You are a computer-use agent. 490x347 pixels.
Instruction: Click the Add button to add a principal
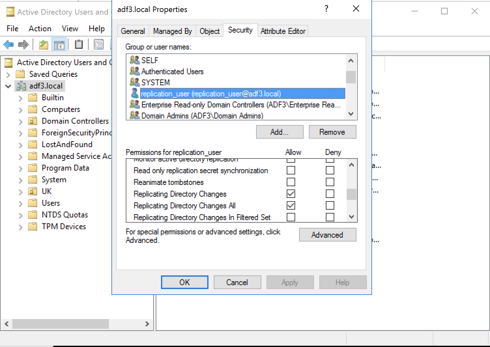tap(279, 132)
